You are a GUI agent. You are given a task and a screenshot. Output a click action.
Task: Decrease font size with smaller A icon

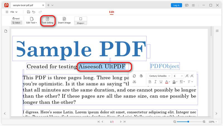pos(192,76)
